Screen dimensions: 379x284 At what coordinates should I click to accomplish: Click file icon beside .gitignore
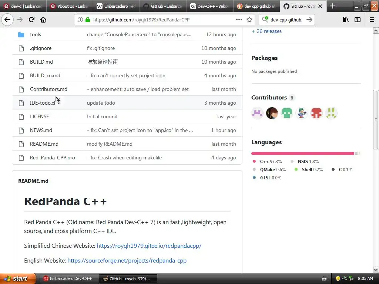click(x=21, y=48)
